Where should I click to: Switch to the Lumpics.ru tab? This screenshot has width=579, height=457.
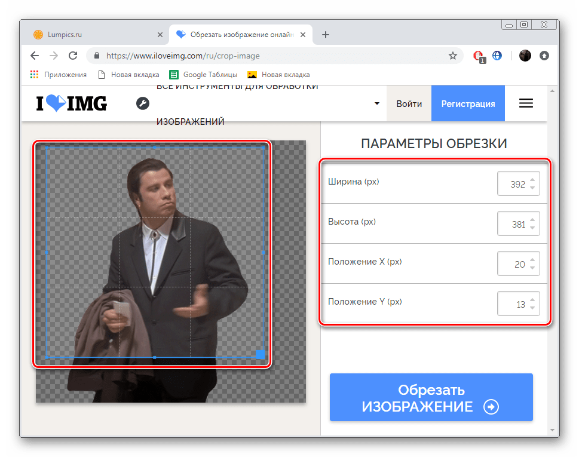pyautogui.click(x=96, y=35)
